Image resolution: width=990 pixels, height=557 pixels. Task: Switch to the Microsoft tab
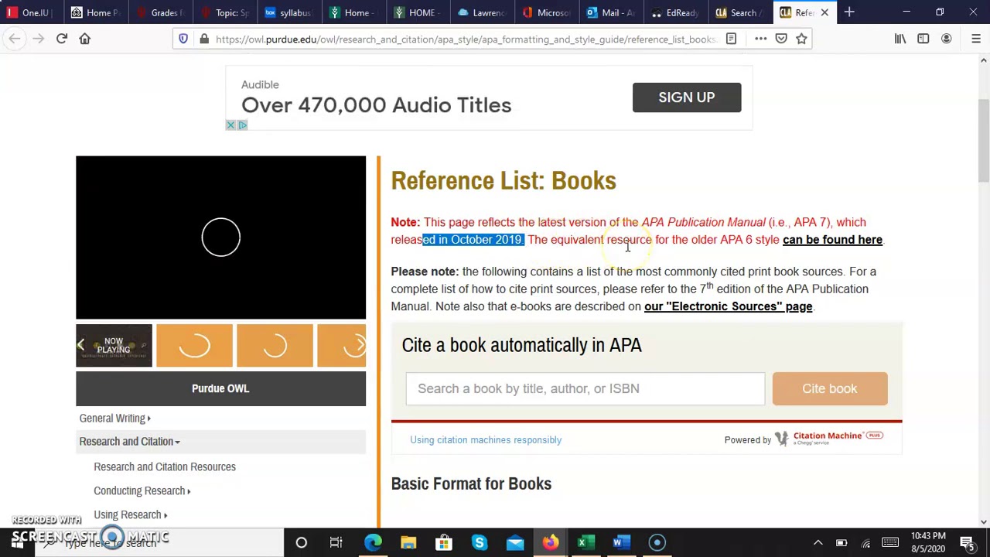pyautogui.click(x=546, y=12)
